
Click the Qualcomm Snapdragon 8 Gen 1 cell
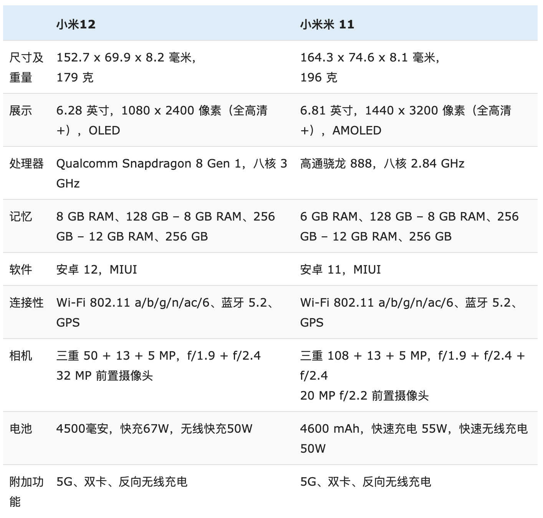tap(172, 173)
